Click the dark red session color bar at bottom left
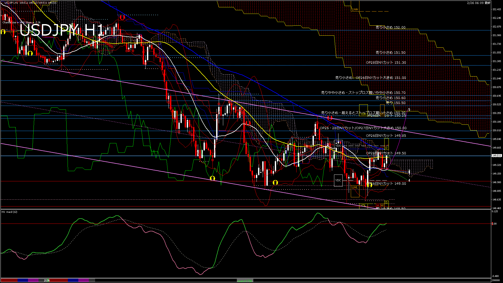Screen dimensions: 503x283 click(x=9, y=280)
